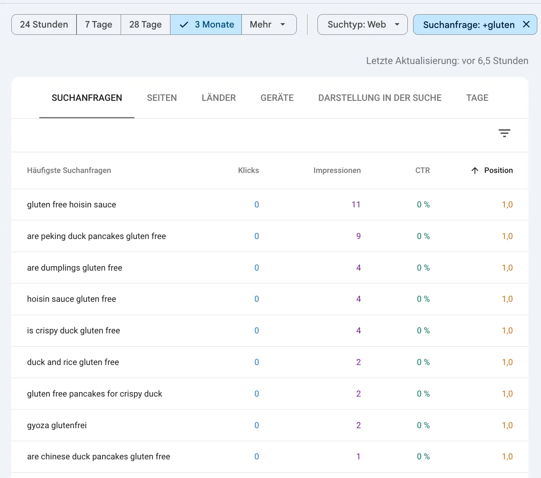Select the 3 Monate date range
Image resolution: width=541 pixels, height=478 pixels.
pos(206,25)
